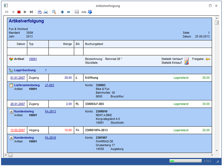The height and width of the screenshot is (166, 223).
Task: Open the Statistik Verkauf chart icon
Action: tap(187, 59)
